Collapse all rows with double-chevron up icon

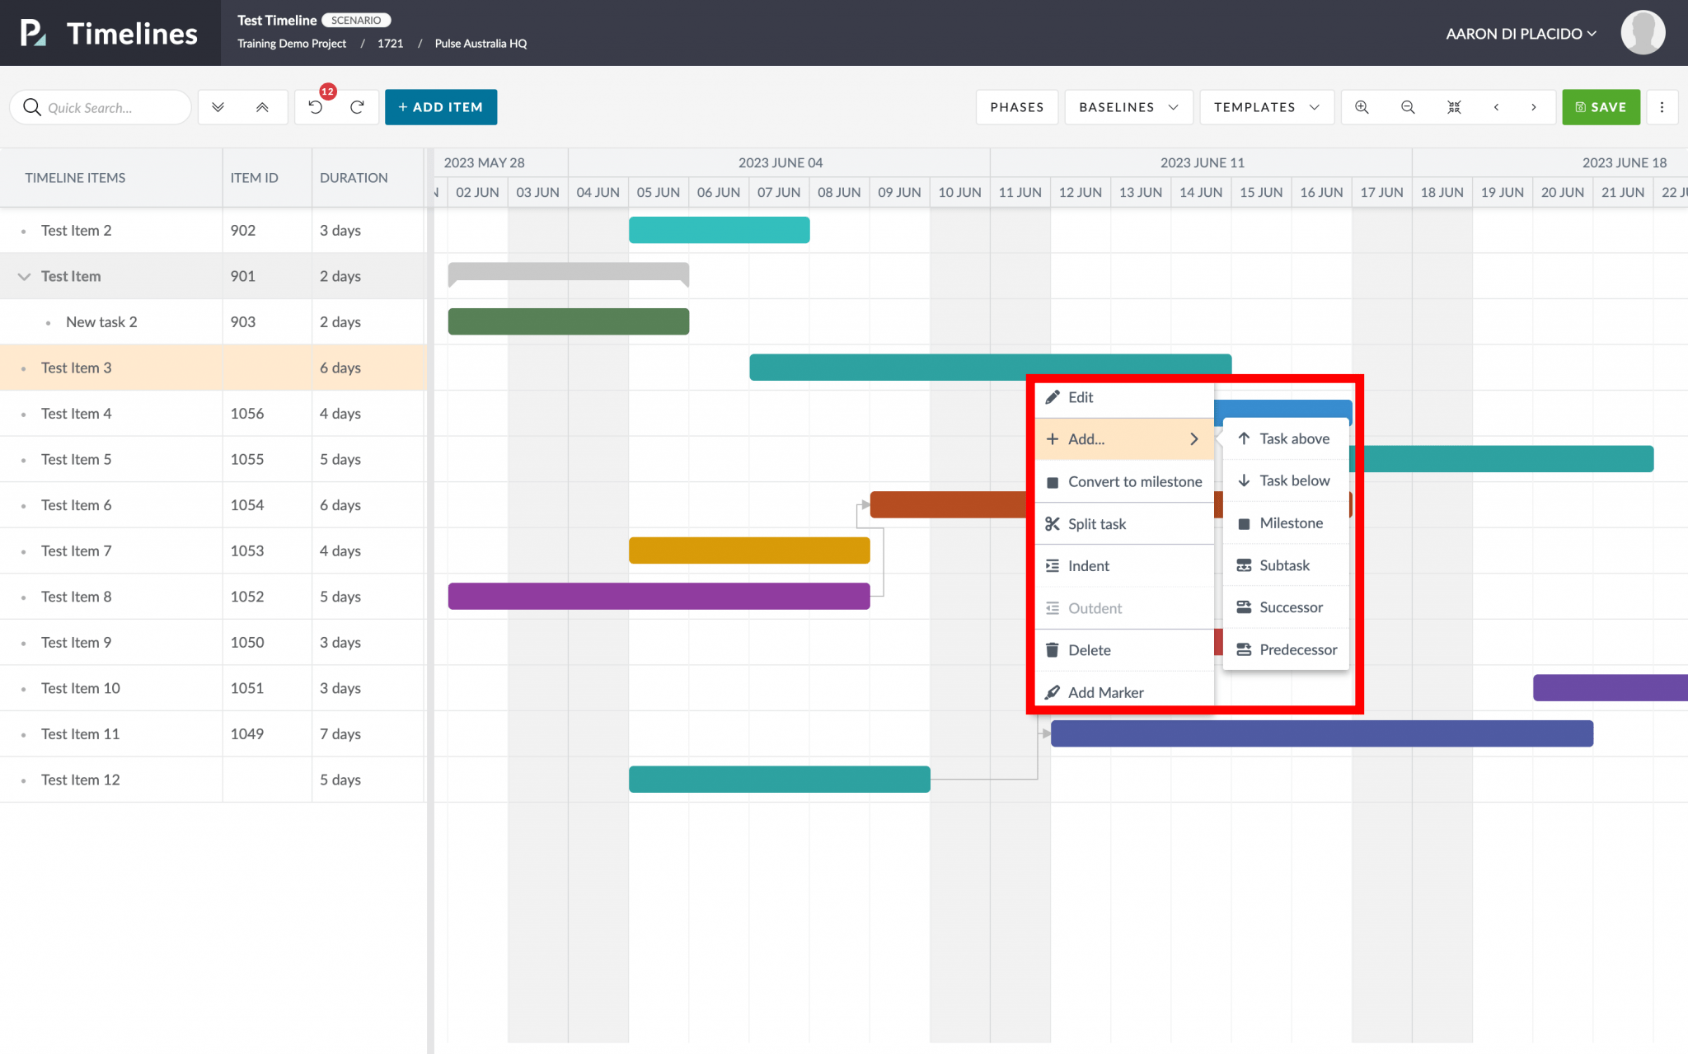tap(262, 106)
